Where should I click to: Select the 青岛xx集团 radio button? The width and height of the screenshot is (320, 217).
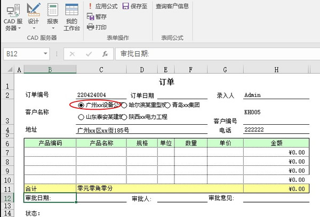click(x=167, y=106)
